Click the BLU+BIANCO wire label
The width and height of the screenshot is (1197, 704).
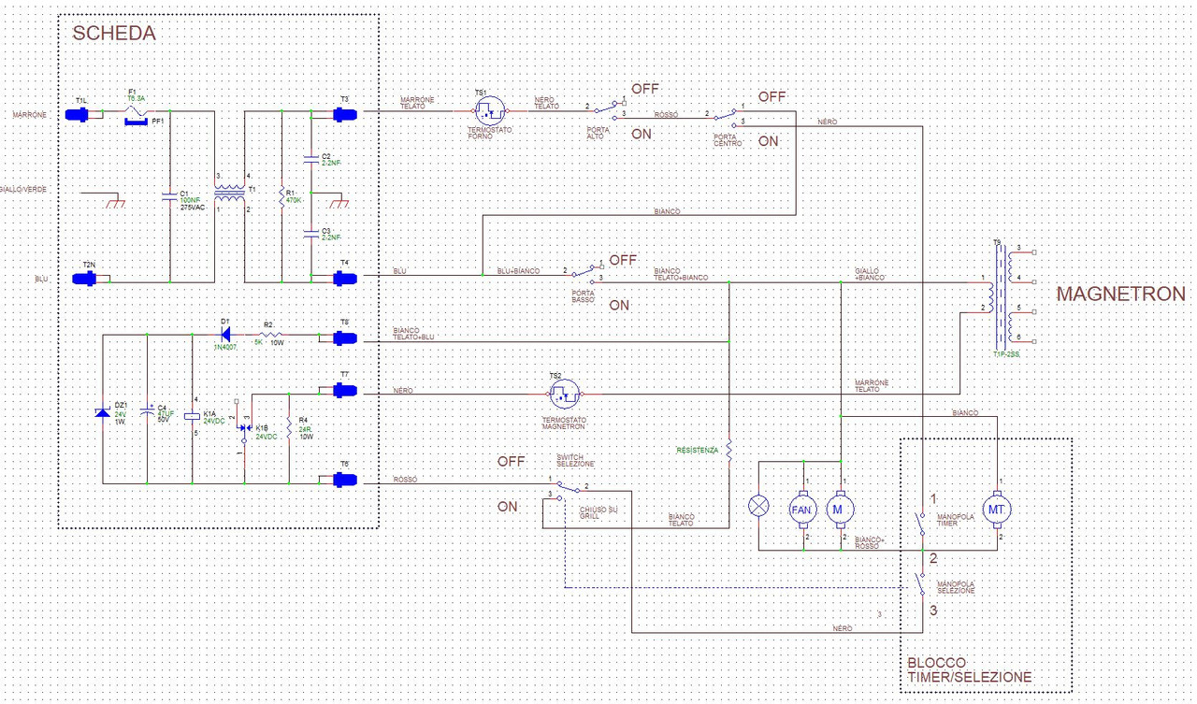(519, 270)
